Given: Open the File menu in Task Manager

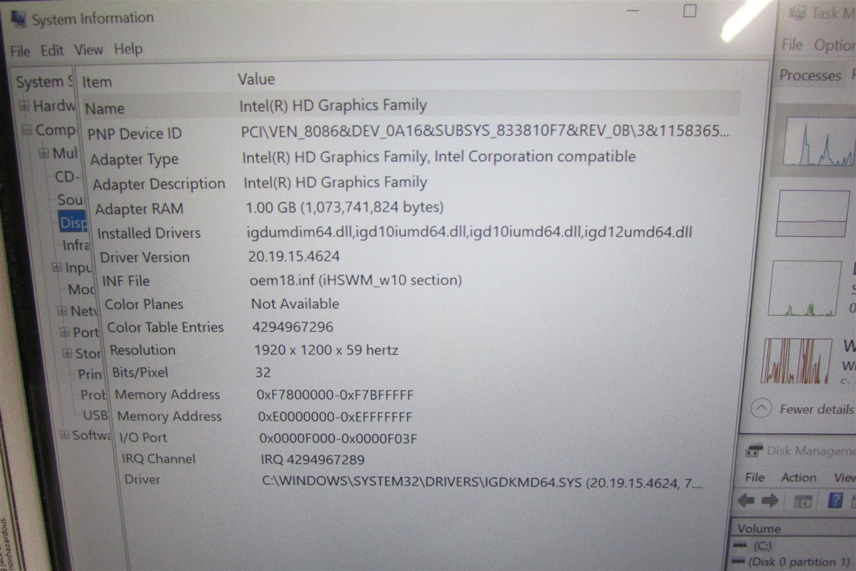Looking at the screenshot, I should 792,45.
